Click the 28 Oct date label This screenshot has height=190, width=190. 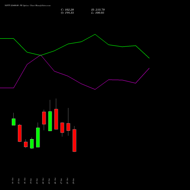67,181
